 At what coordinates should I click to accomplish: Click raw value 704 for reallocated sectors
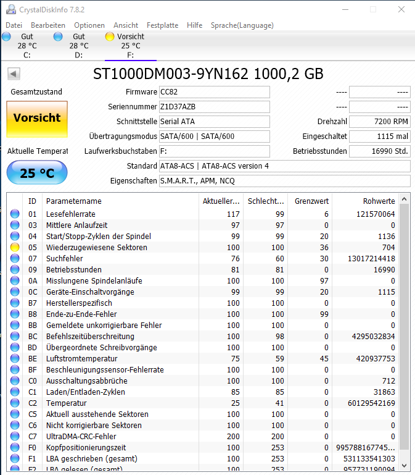click(388, 248)
